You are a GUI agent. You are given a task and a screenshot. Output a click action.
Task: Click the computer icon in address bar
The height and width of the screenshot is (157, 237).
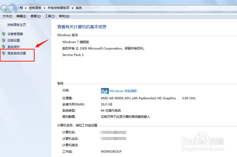tap(21, 8)
